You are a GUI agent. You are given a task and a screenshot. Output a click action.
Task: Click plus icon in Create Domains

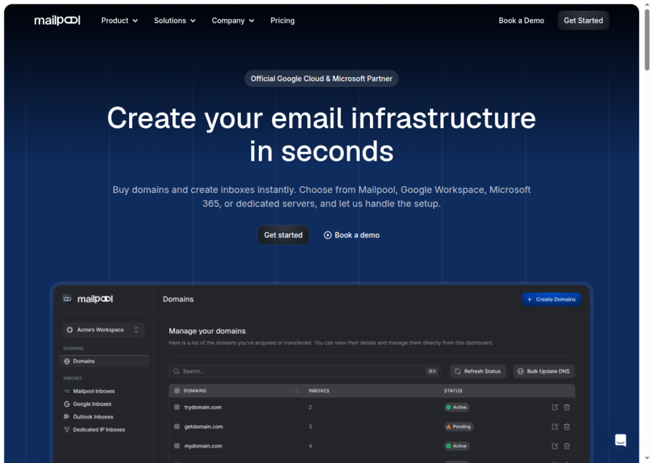pos(530,300)
